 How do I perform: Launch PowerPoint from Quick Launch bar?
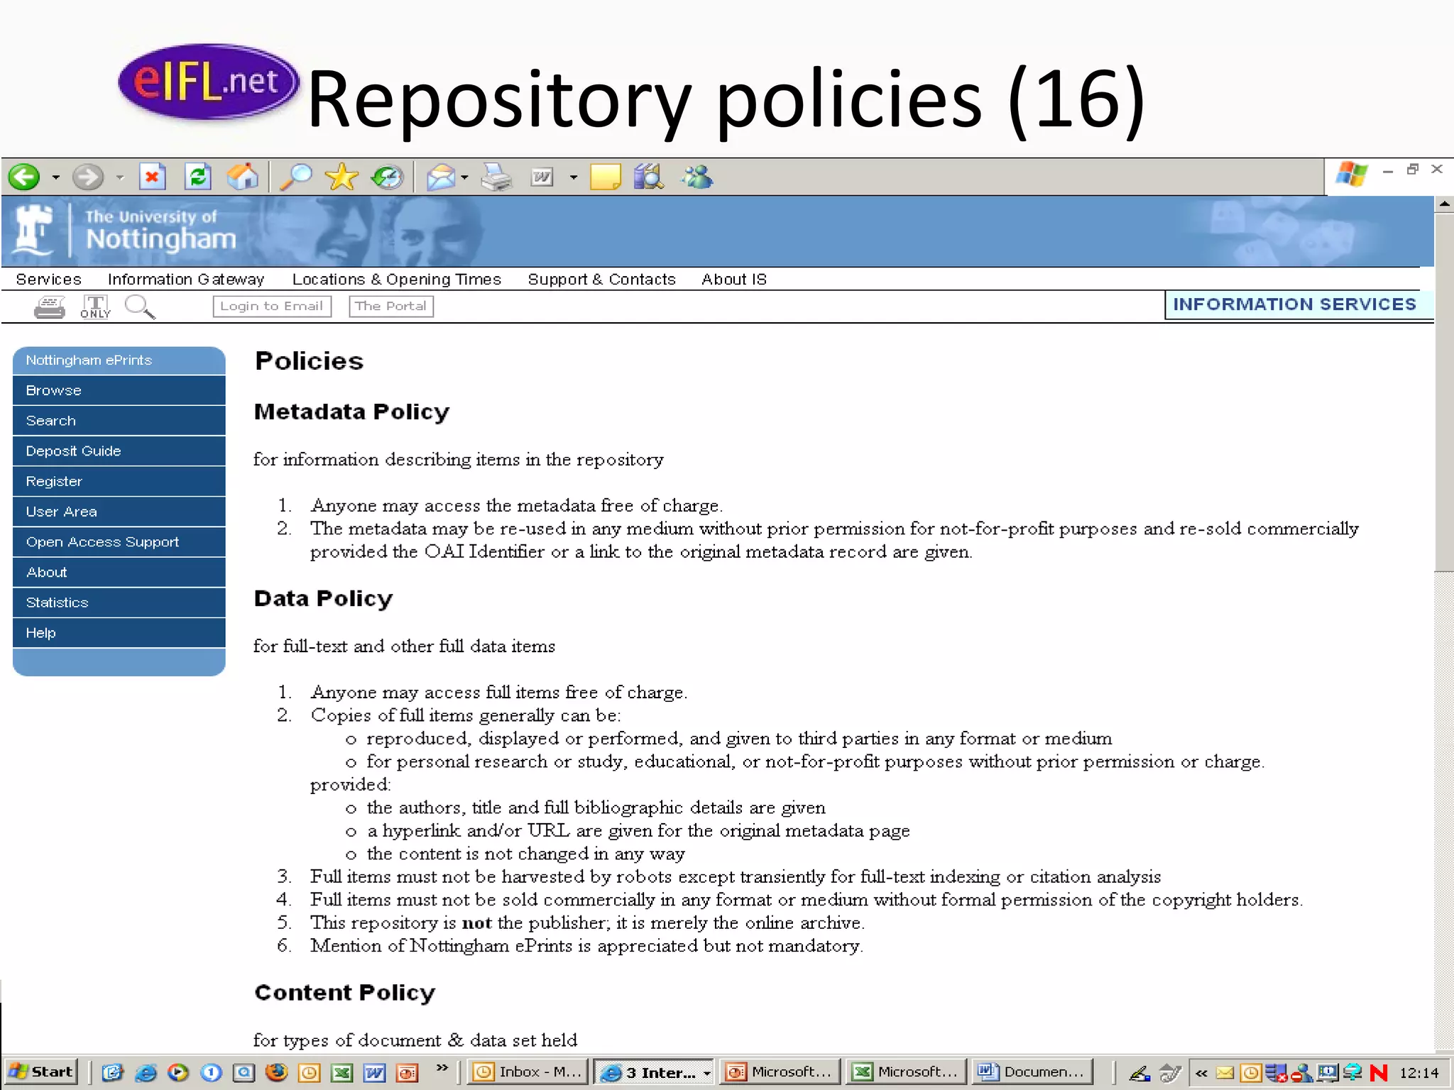pos(407,1072)
